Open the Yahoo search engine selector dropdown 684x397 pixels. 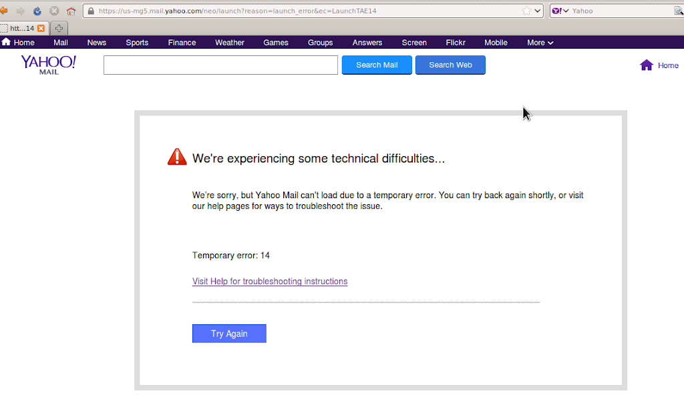560,11
